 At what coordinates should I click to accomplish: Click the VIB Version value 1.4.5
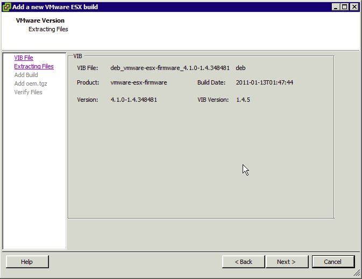click(x=243, y=100)
